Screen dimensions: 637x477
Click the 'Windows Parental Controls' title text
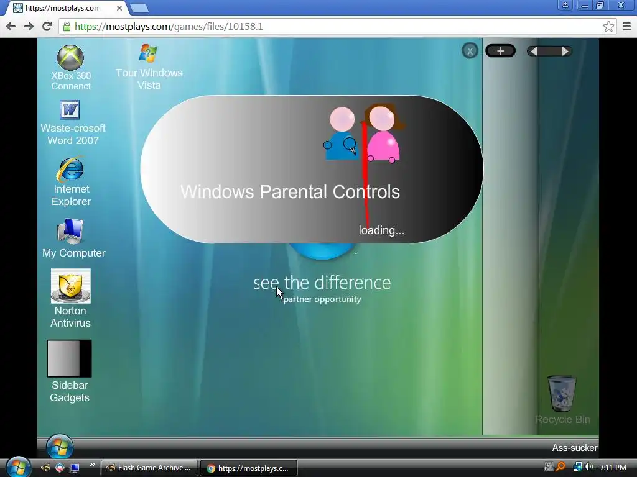(x=290, y=192)
